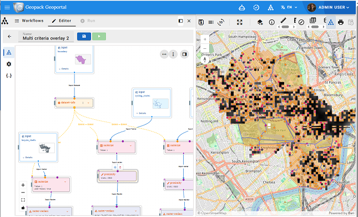Reset map orientation with compass button

tap(205, 60)
